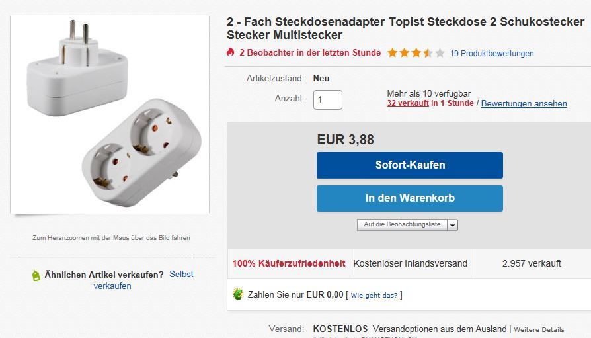Click 100% Käuferzufriedenheit text

289,263
